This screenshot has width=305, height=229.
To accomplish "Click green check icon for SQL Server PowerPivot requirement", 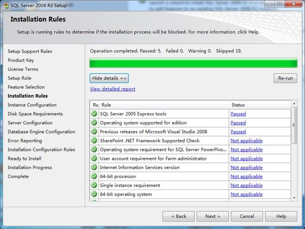I will (x=94, y=149).
